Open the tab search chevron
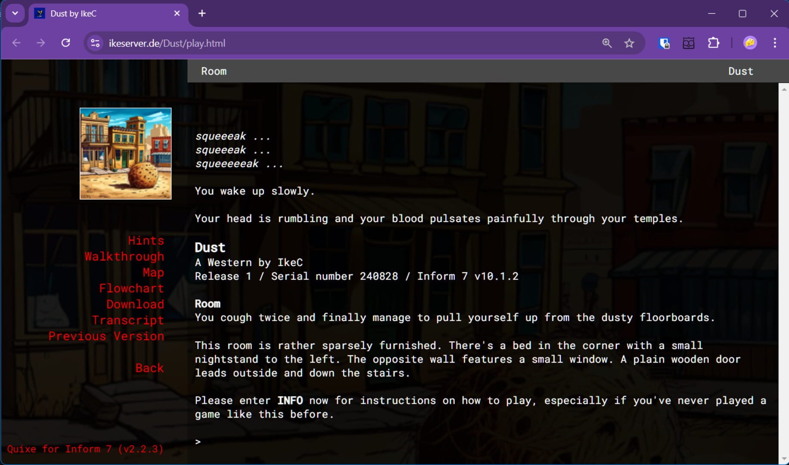 point(15,13)
